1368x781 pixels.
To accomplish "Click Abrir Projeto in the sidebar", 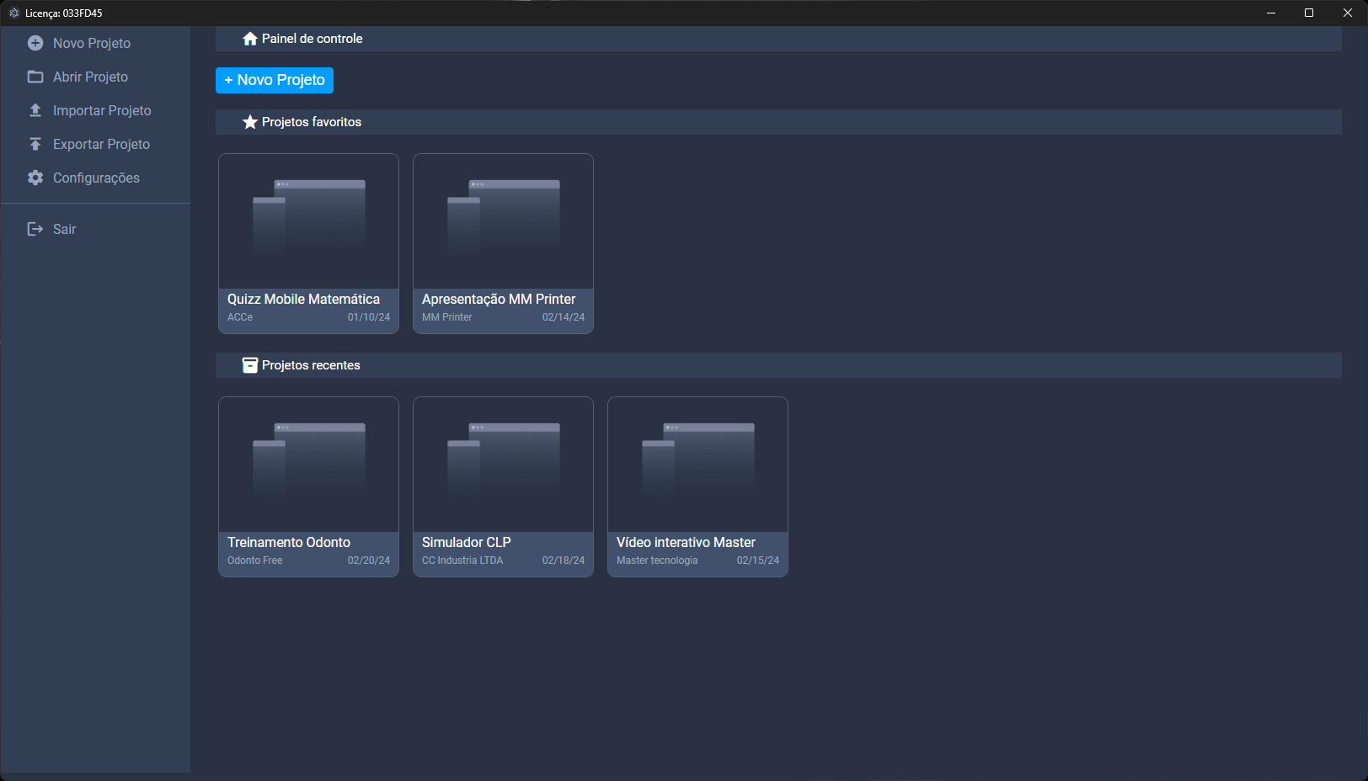I will [90, 77].
